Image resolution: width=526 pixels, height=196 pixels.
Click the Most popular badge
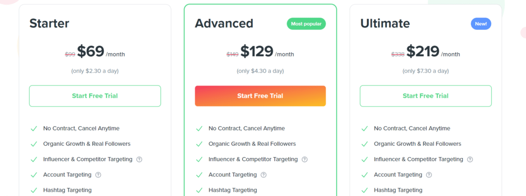pyautogui.click(x=306, y=24)
